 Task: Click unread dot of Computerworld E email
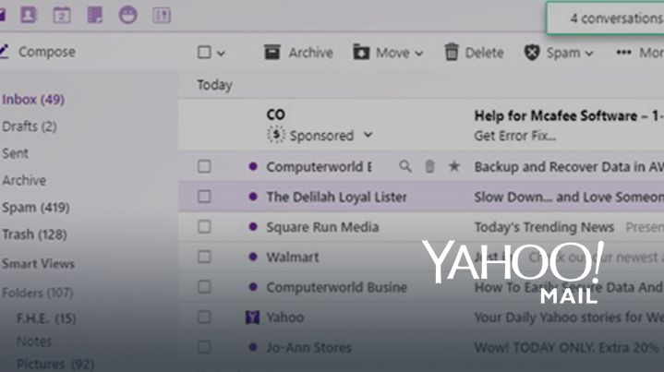point(253,166)
